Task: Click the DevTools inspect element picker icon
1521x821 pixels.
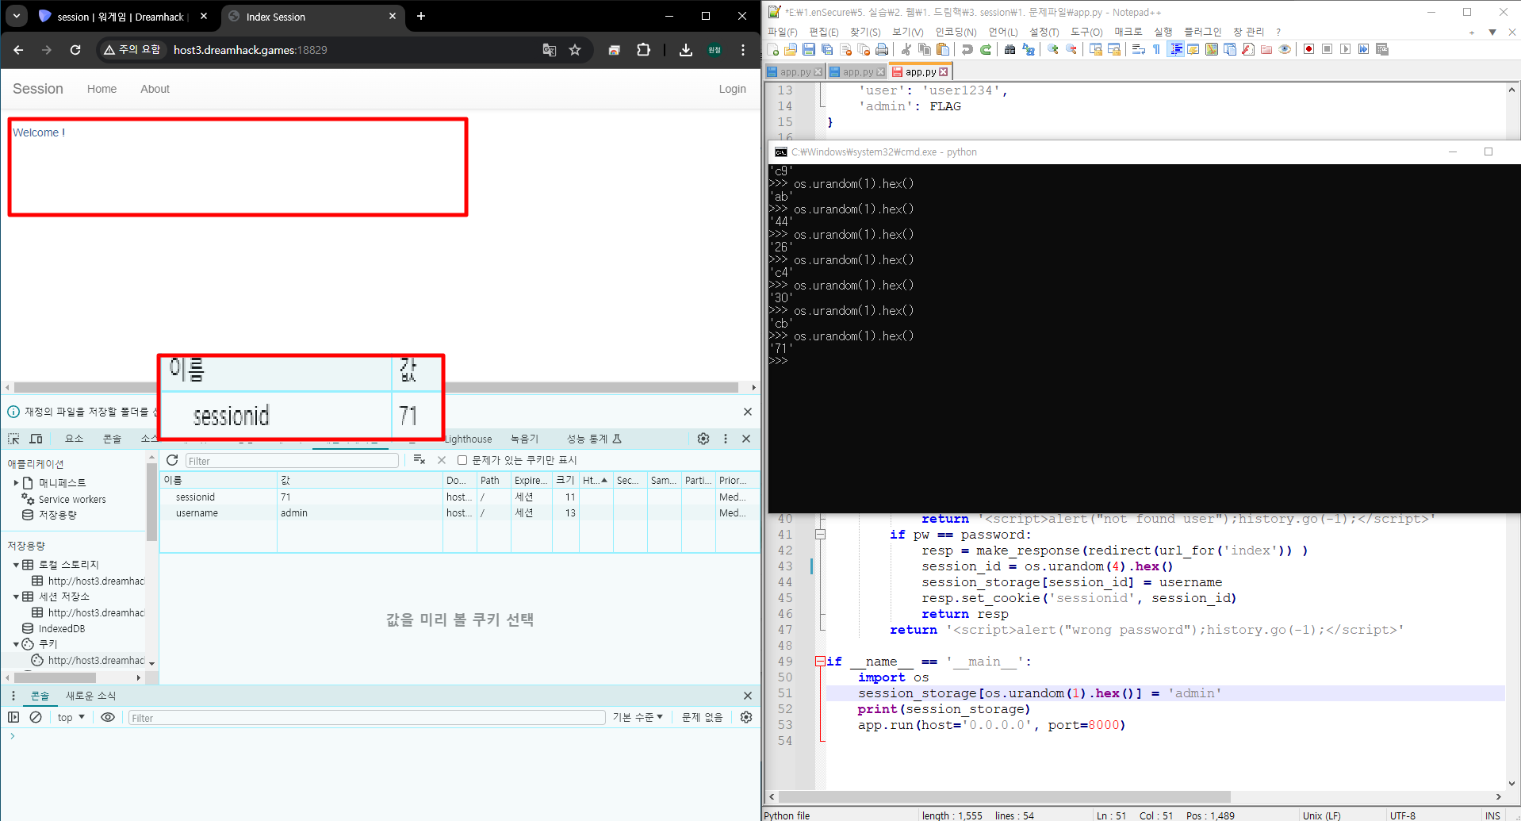Action: 13,439
